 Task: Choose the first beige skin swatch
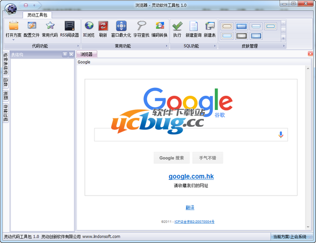(x=227, y=26)
